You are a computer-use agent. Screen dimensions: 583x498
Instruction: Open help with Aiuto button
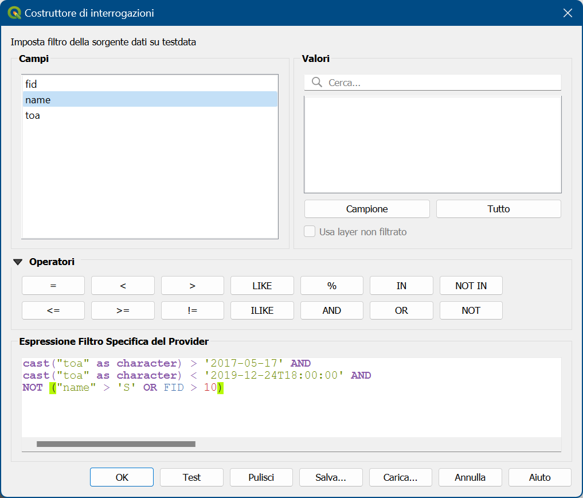tap(539, 477)
